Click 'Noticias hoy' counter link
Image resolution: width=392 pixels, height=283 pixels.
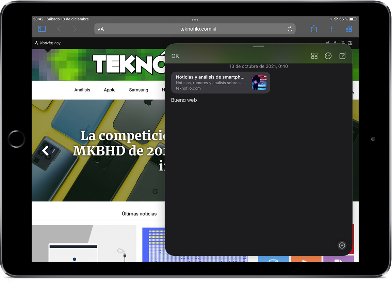click(48, 43)
